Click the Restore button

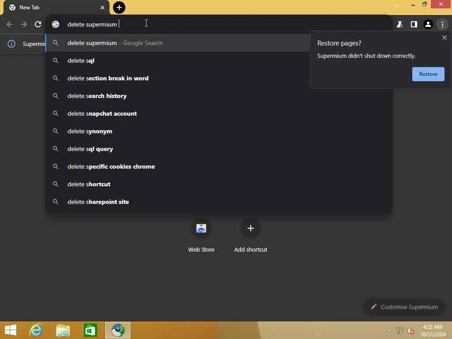click(428, 74)
